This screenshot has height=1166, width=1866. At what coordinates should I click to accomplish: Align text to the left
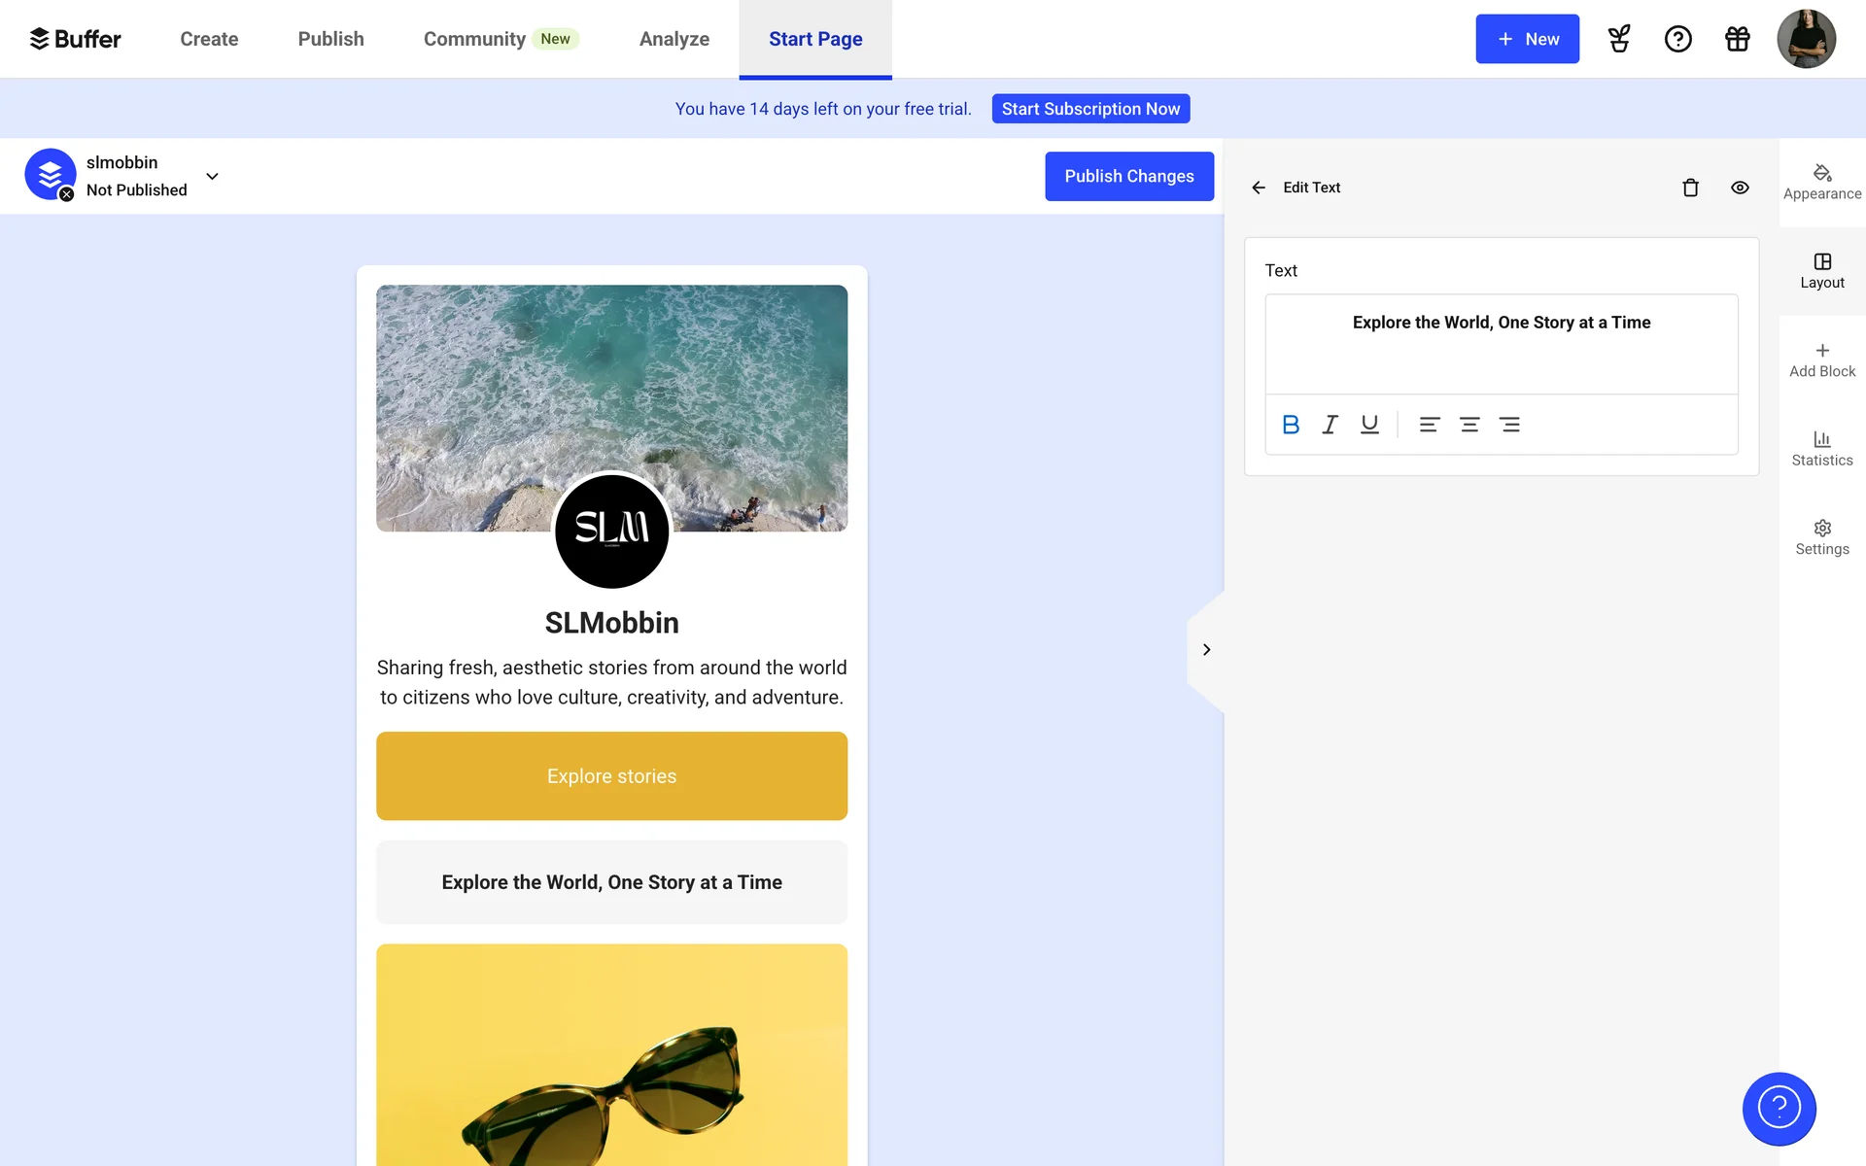tap(1429, 425)
